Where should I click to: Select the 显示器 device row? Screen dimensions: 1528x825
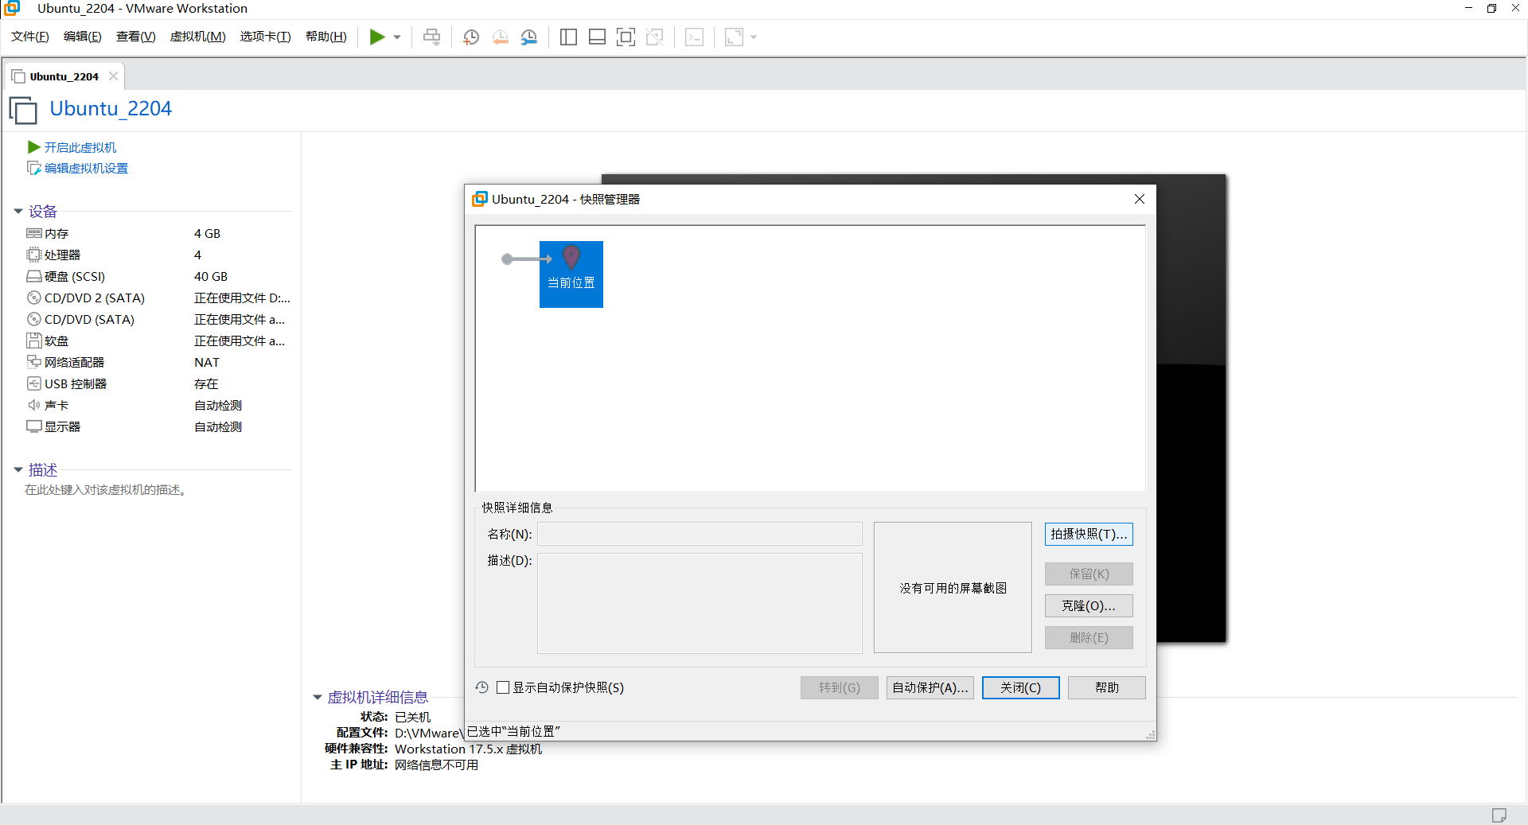(158, 426)
